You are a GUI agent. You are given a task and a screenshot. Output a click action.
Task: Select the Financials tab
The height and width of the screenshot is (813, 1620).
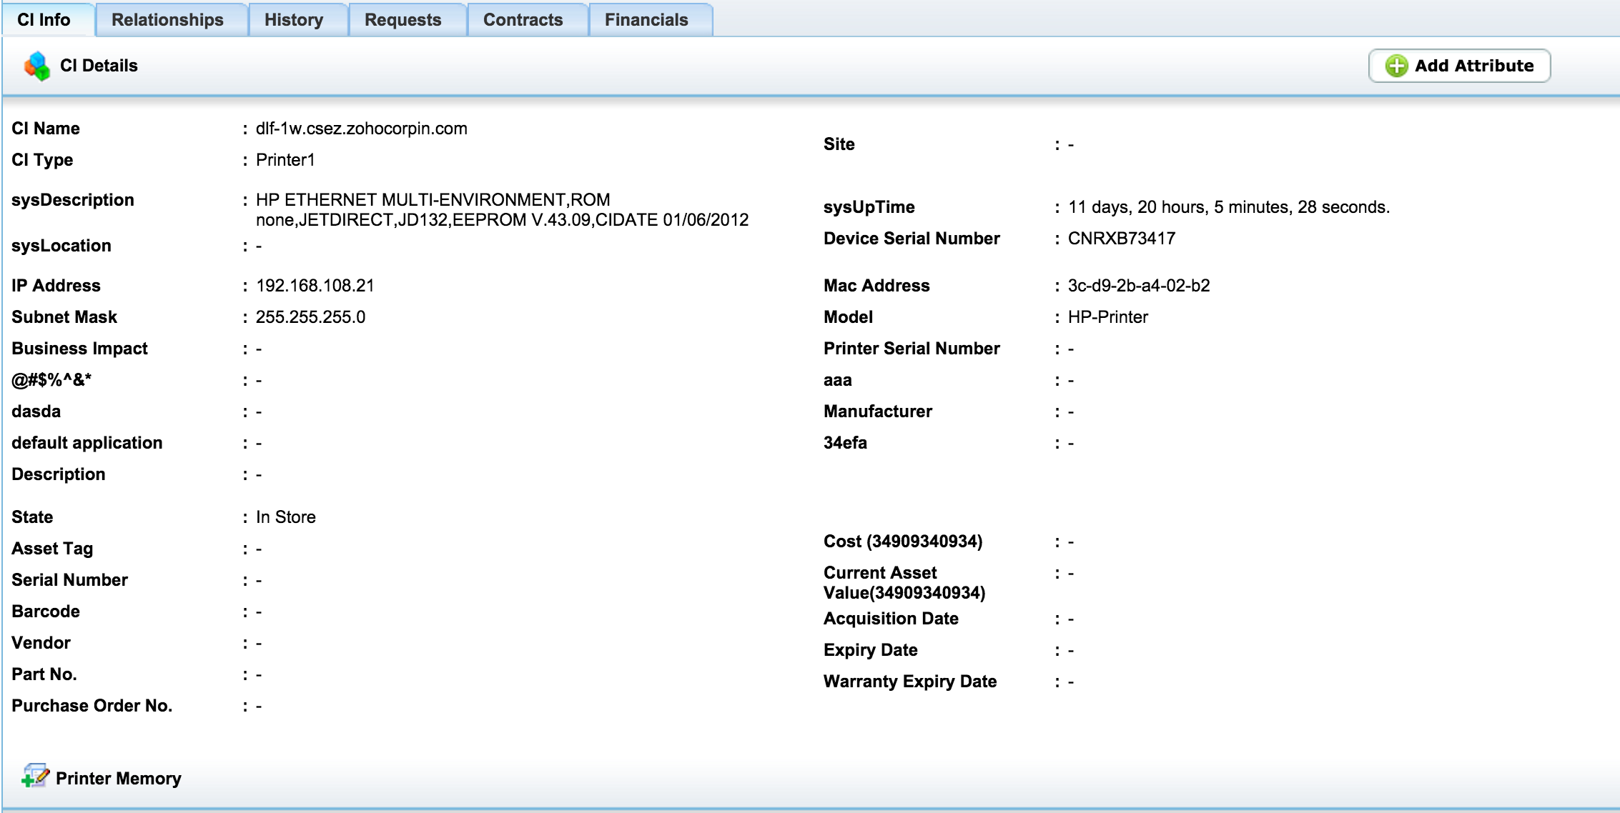pyautogui.click(x=646, y=20)
